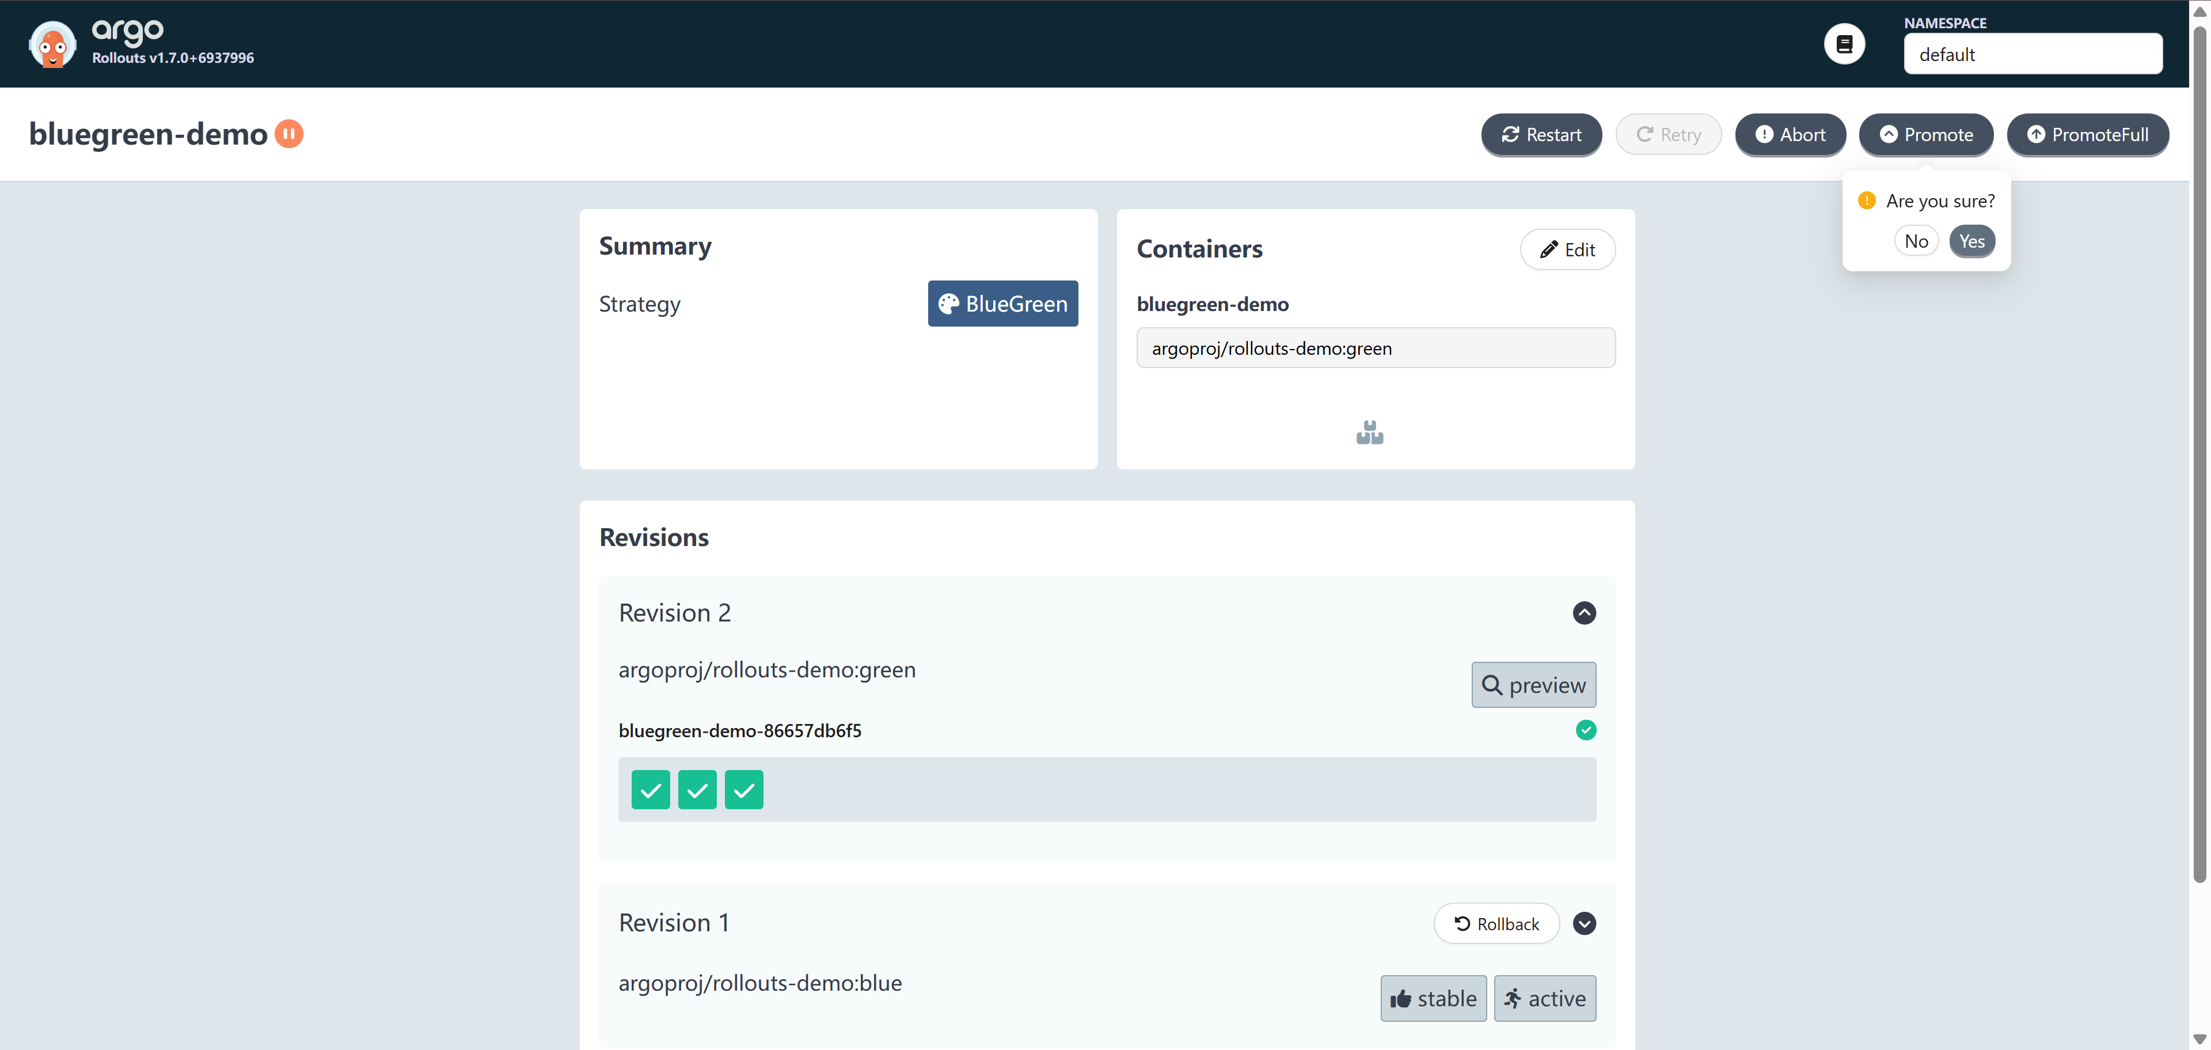This screenshot has height=1050, width=2211.
Task: Collapse Revision 2
Action: point(1585,613)
